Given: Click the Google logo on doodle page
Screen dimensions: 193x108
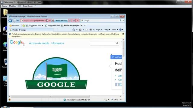Looking at the screenshot, I should point(17,43).
